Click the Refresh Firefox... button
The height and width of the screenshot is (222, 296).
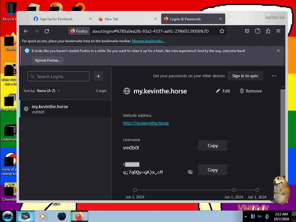[48, 60]
